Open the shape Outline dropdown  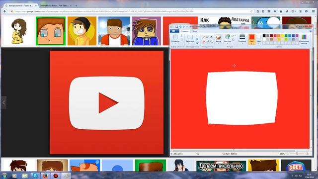[x=234, y=36]
